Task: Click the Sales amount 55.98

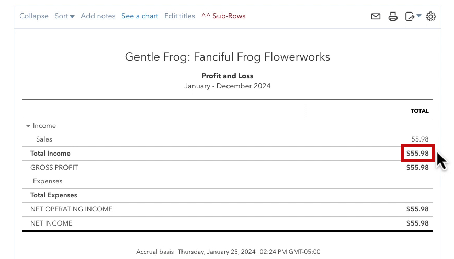Action: tap(420, 139)
